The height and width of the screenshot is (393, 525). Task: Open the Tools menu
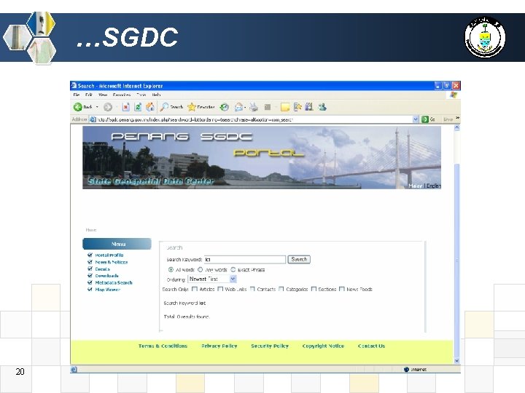pyautogui.click(x=141, y=95)
